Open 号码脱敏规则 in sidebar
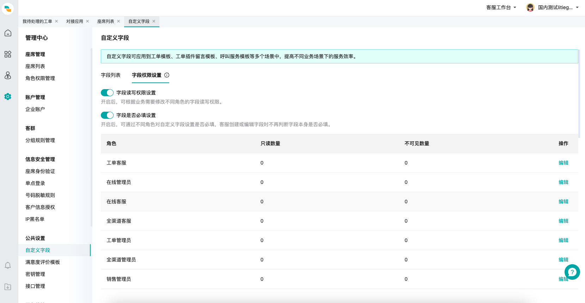 click(40, 195)
